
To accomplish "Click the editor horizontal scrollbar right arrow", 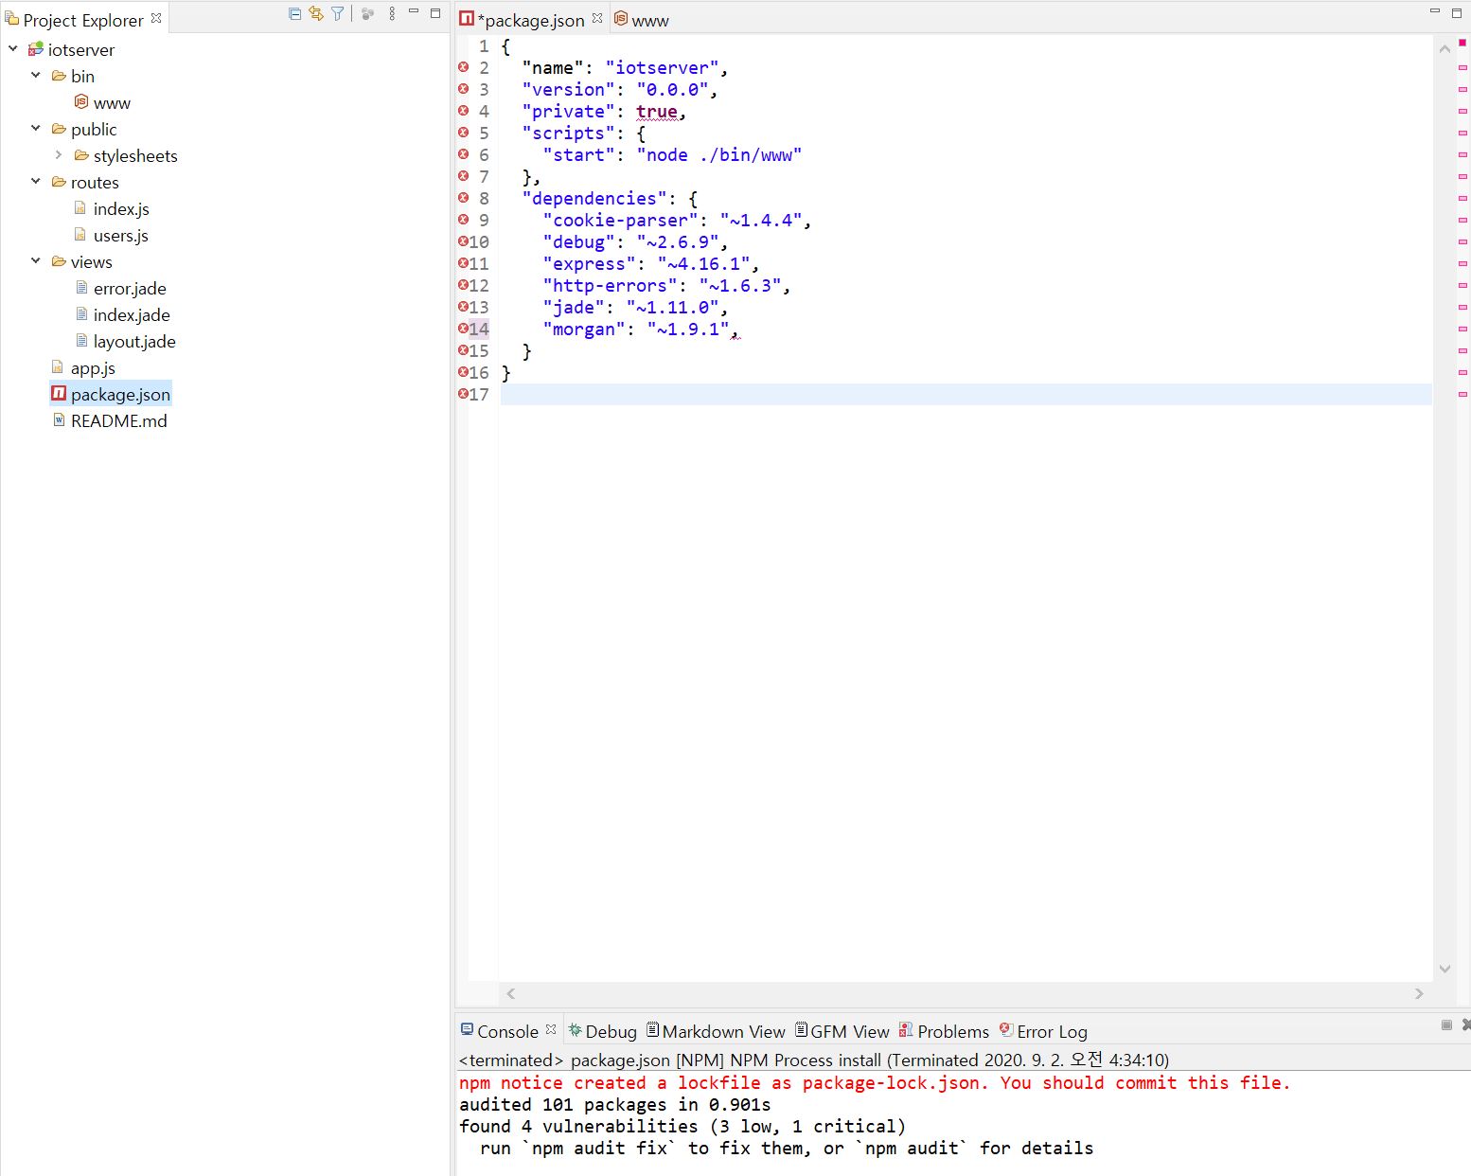I will tap(1419, 993).
